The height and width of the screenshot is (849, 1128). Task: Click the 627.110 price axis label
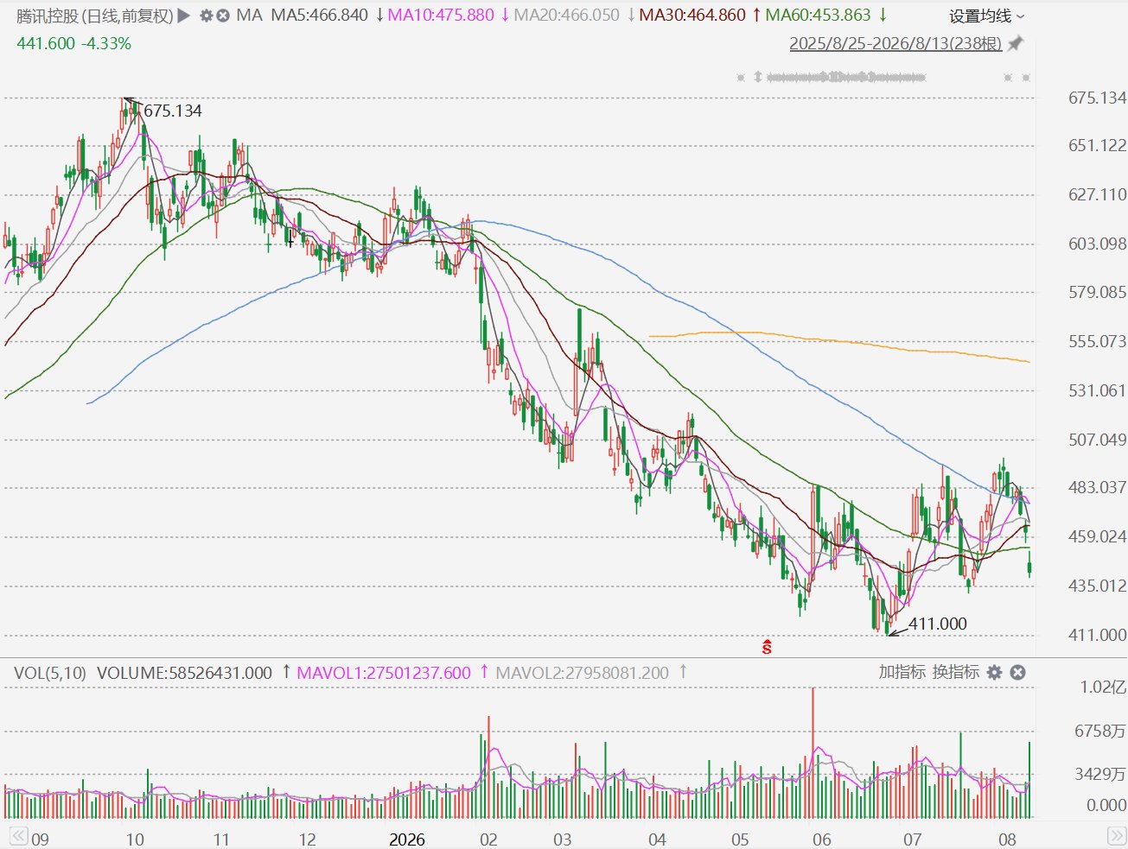(x=1097, y=194)
